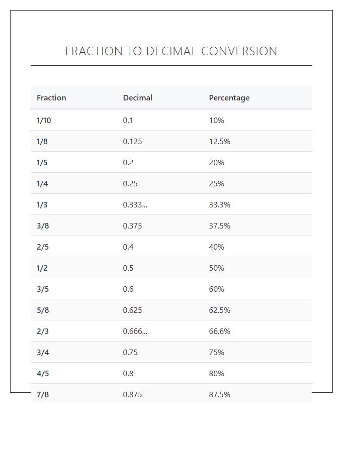Select the 75% percentage cell
The width and height of the screenshot is (352, 452).
216,352
